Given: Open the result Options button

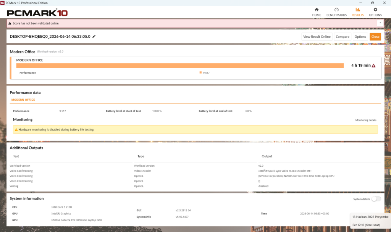Looking at the screenshot, I should [360, 37].
